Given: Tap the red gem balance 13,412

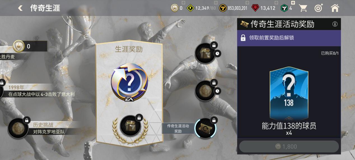Looking at the screenshot, I should (x=263, y=8).
